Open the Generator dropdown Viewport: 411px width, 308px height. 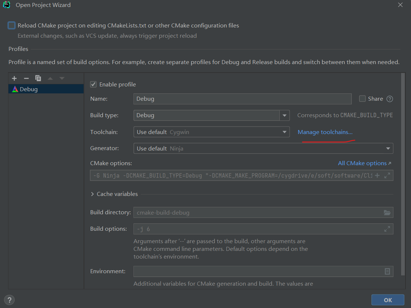click(388, 149)
